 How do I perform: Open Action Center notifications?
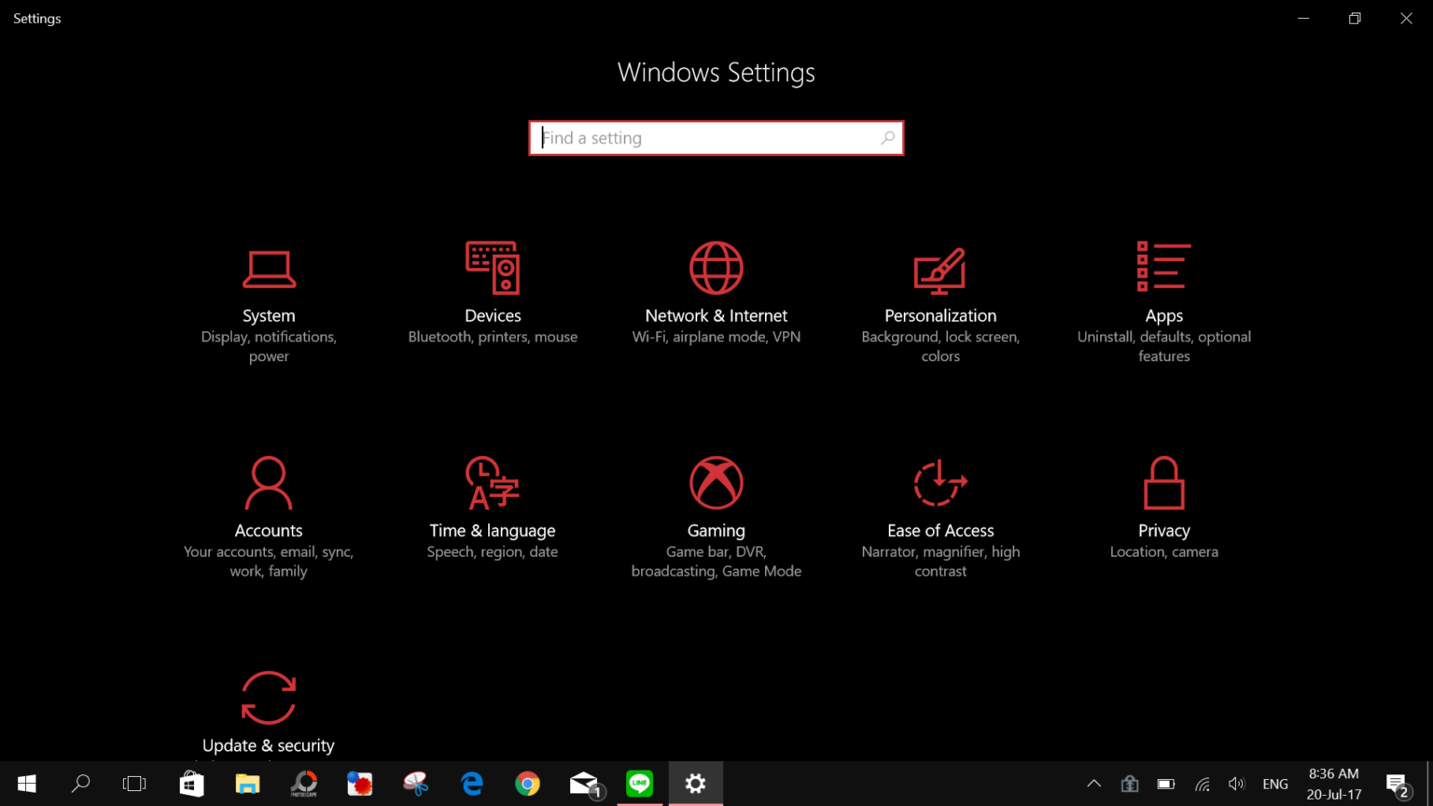click(x=1397, y=785)
